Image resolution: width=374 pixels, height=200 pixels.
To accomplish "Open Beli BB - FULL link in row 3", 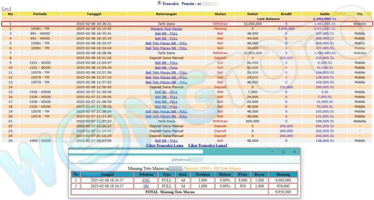I will pyautogui.click(x=166, y=33).
